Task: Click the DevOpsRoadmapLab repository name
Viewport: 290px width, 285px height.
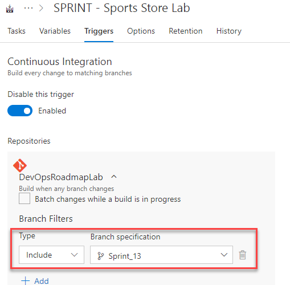Action: [61, 177]
